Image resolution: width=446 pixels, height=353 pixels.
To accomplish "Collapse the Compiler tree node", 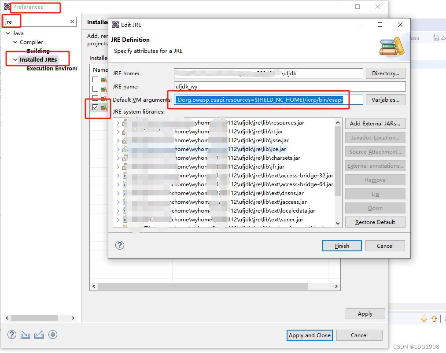I will coord(15,42).
